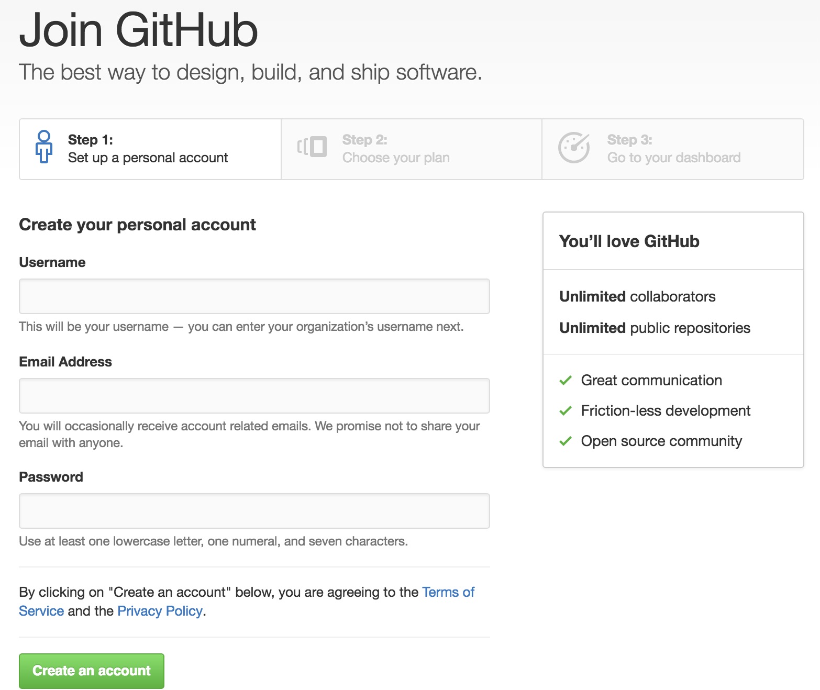Image resolution: width=820 pixels, height=690 pixels.
Task: Click hint about organization's username
Action: click(241, 327)
